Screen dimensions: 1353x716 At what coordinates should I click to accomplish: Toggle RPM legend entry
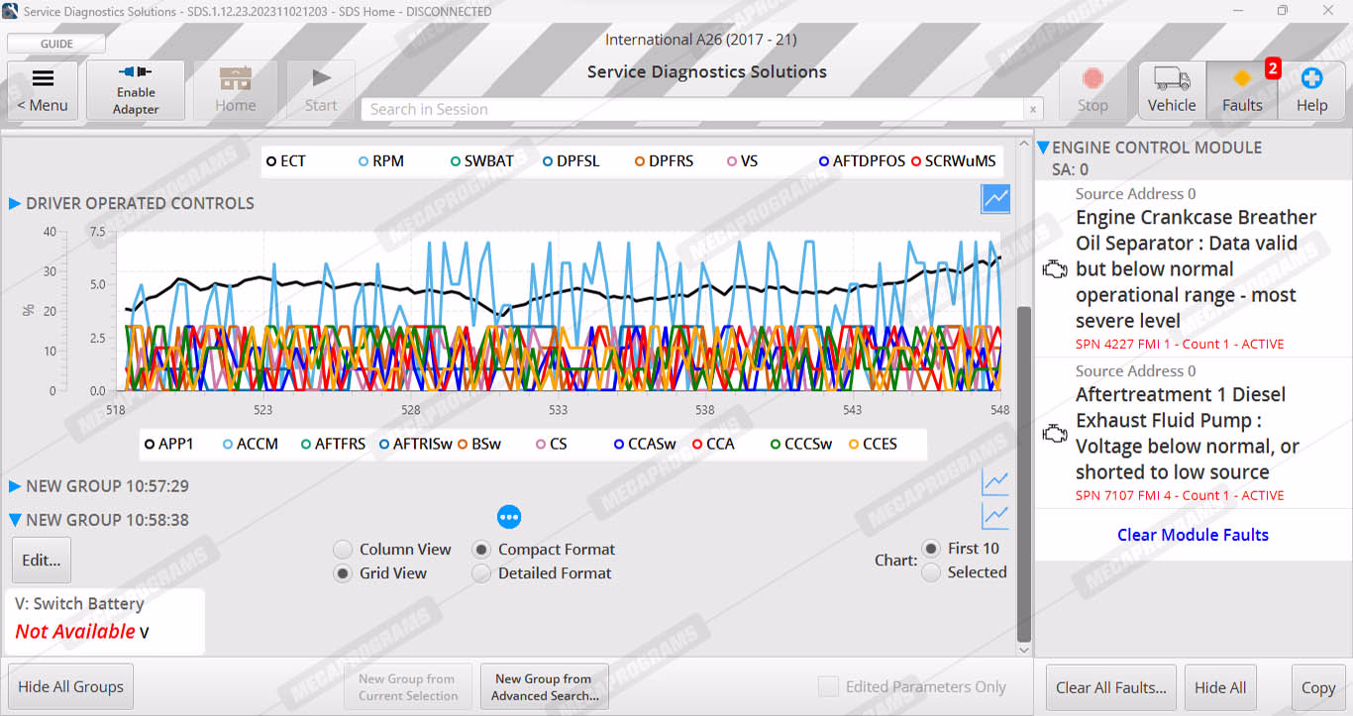381,160
